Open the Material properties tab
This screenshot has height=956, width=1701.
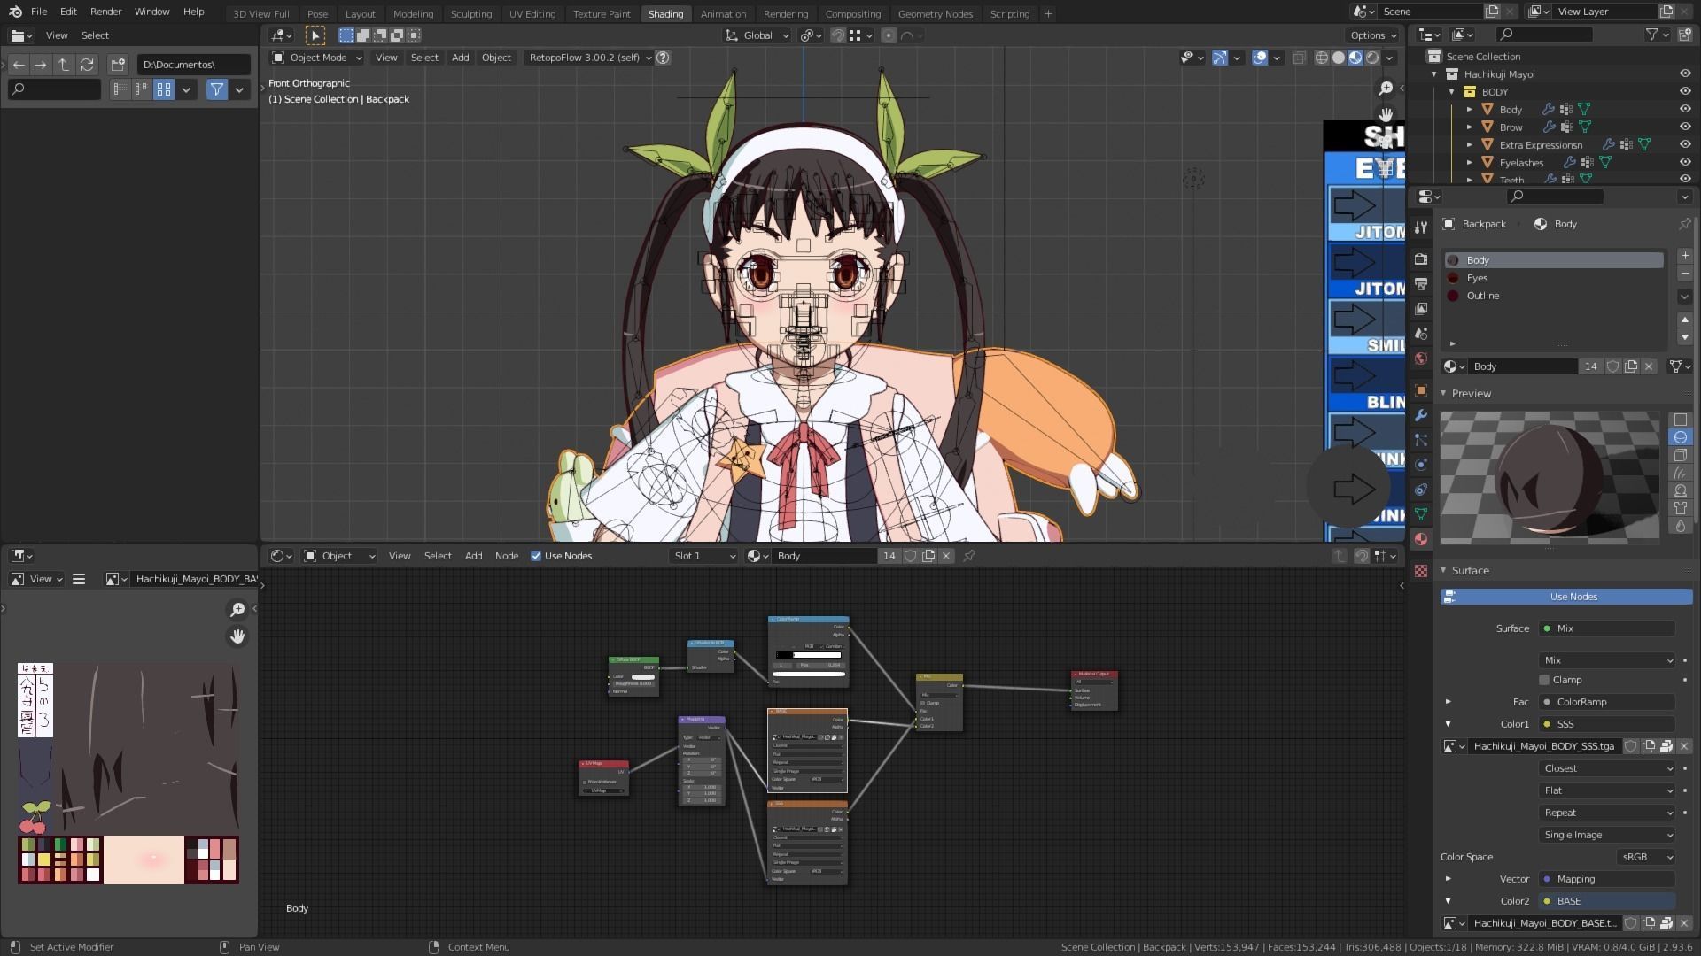(1421, 539)
